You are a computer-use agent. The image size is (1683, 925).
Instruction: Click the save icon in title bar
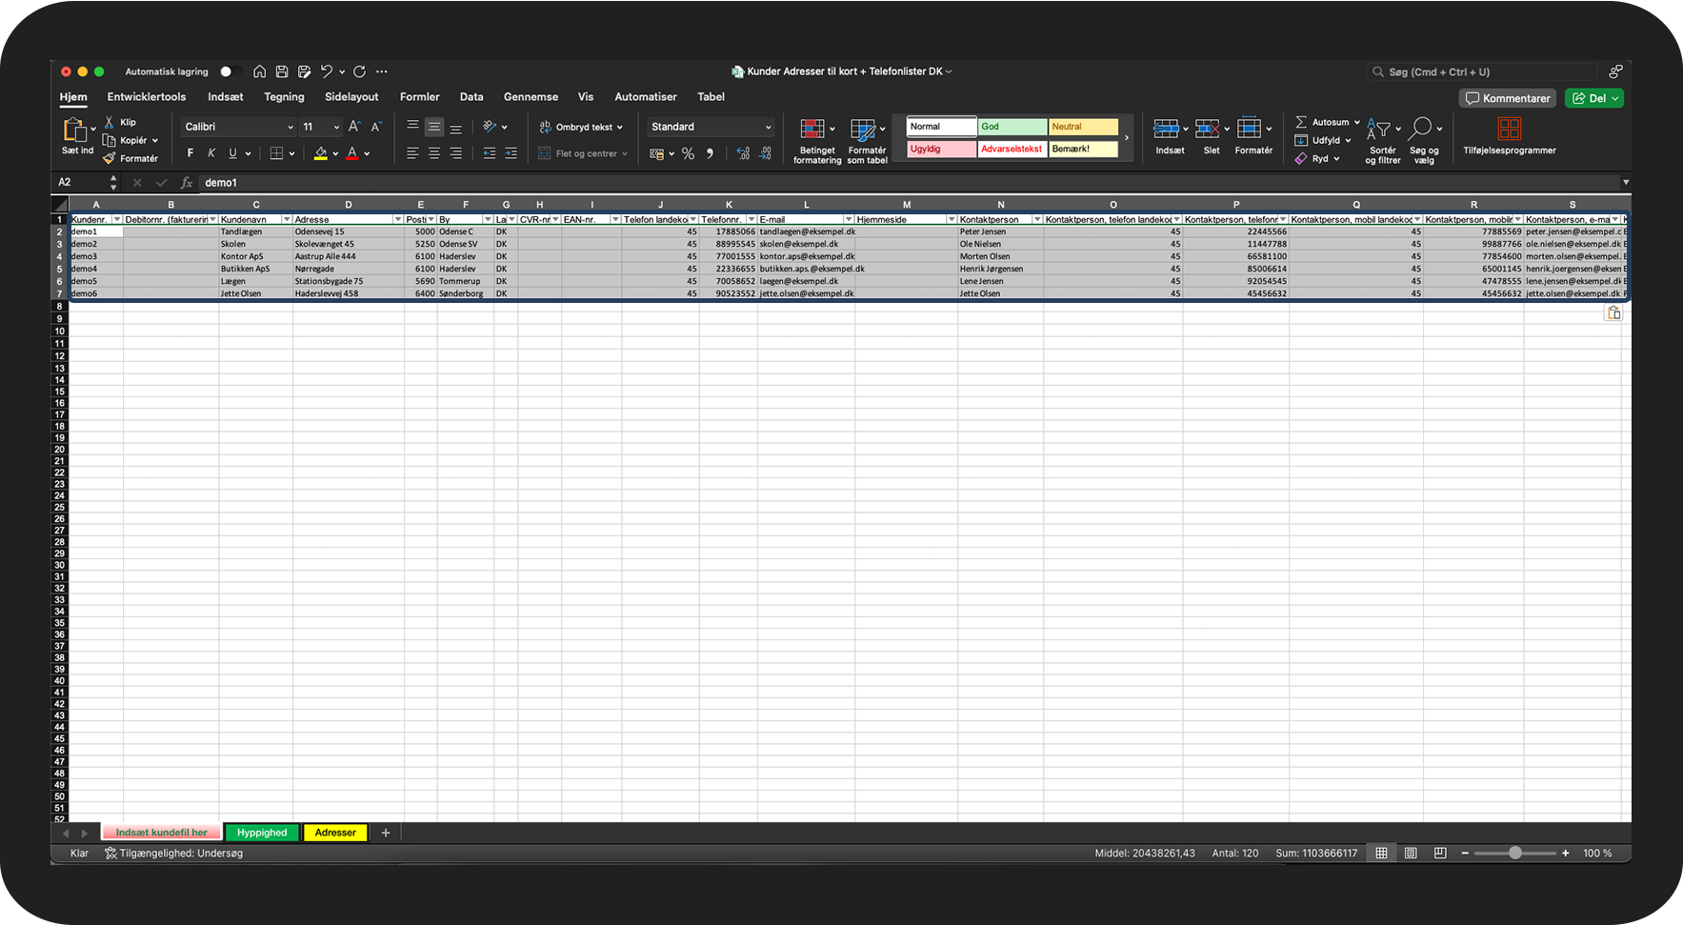tap(282, 71)
